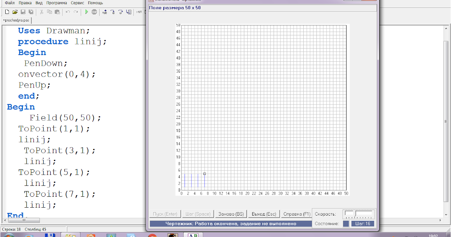Click the Paste toolbar icon
The width and height of the screenshot is (451, 237).
click(58, 12)
